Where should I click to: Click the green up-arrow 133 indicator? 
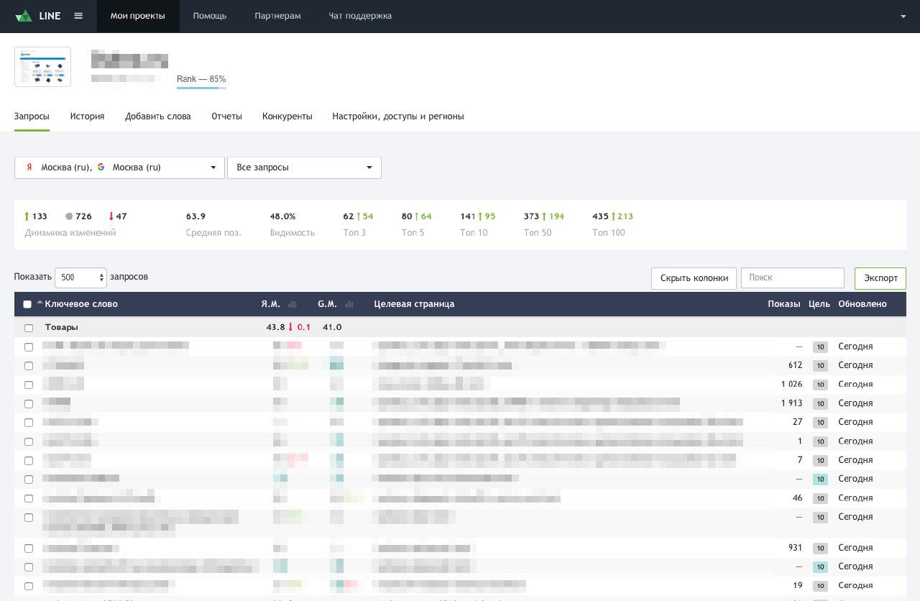35,216
